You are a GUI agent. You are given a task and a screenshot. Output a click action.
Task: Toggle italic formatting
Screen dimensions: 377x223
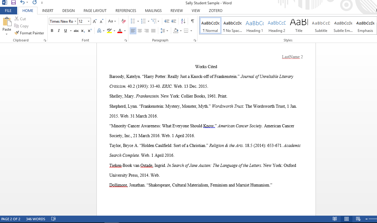58,30
